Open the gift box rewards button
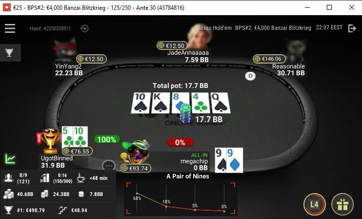Screen dimensions: 362x219 pyautogui.click(x=342, y=204)
